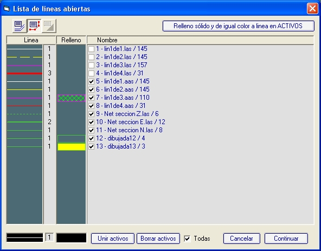321x251 pixels.
Task: Click Continuar to proceed
Action: point(286,239)
